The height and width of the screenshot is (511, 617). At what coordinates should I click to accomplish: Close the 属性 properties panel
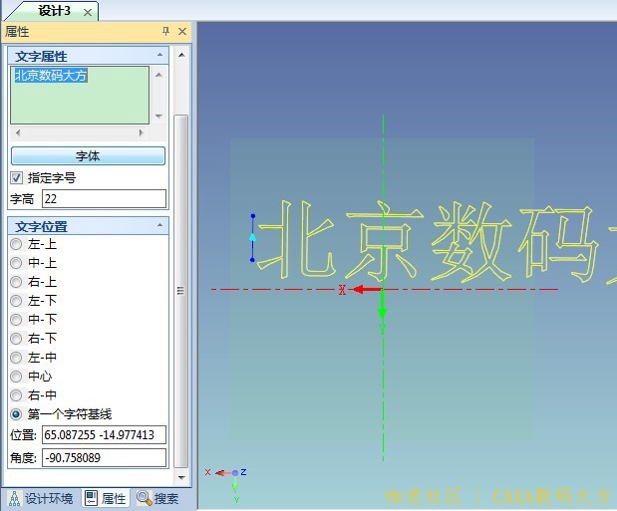[182, 32]
